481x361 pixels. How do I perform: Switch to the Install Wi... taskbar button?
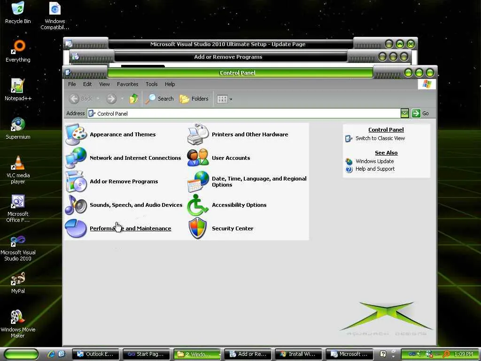point(299,354)
